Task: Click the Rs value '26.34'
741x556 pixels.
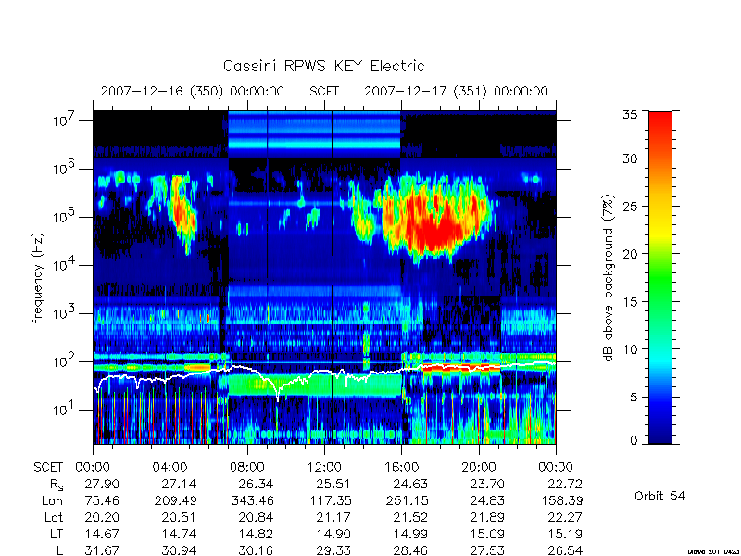Action: click(x=256, y=484)
